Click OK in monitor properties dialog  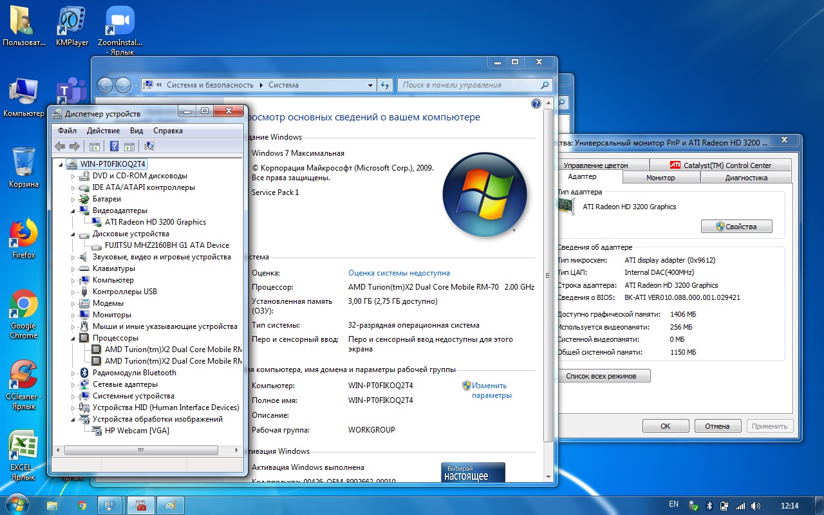(666, 426)
